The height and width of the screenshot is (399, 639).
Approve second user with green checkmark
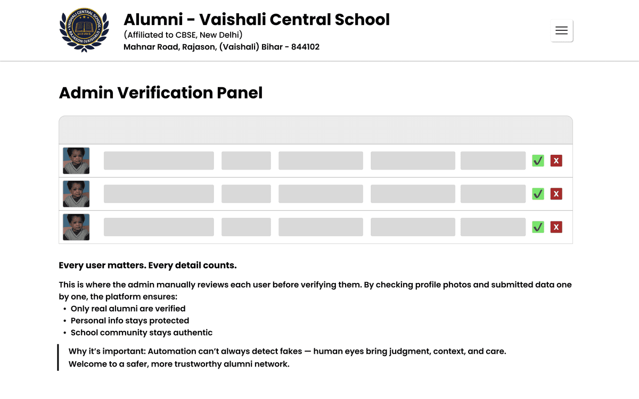[x=538, y=194]
